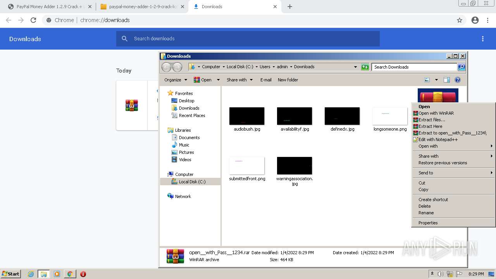Open Videos library
This screenshot has height=279, width=496.
(x=185, y=160)
